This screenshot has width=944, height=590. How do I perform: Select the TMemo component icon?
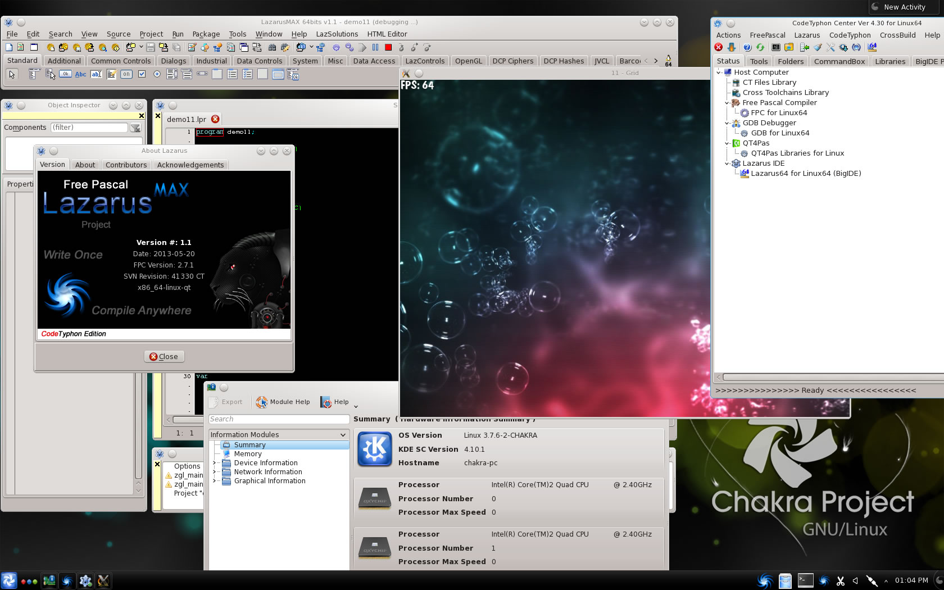point(111,74)
